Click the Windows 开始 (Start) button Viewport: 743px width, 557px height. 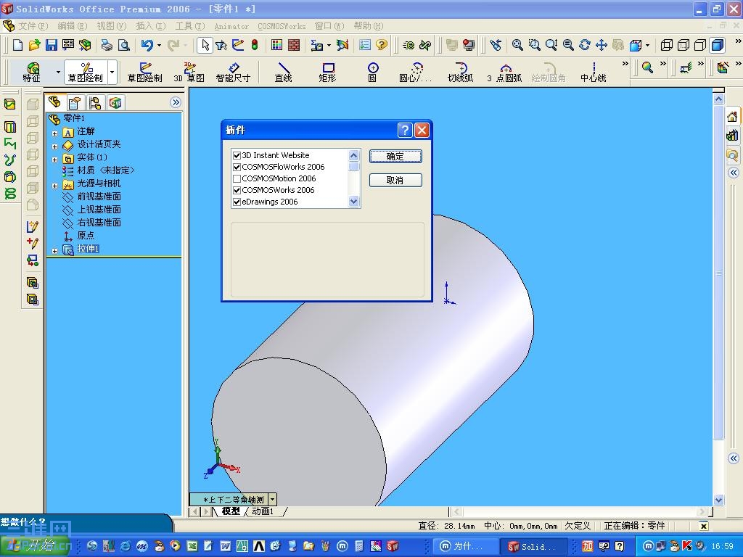click(x=36, y=546)
